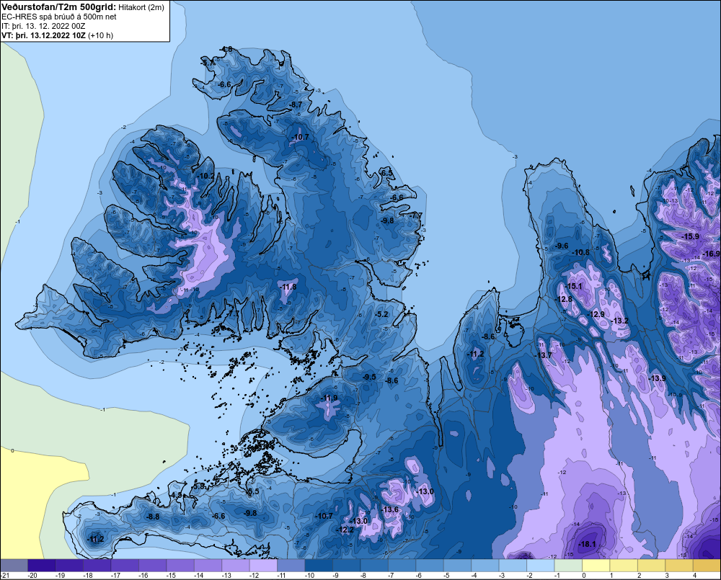Viewport: 721px width, 580px height.
Task: Click the pale yellow legend swatch right of 0
Action: click(596, 566)
